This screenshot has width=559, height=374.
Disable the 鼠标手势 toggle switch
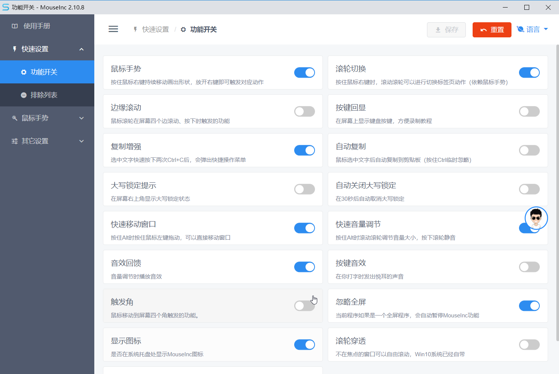click(x=304, y=72)
